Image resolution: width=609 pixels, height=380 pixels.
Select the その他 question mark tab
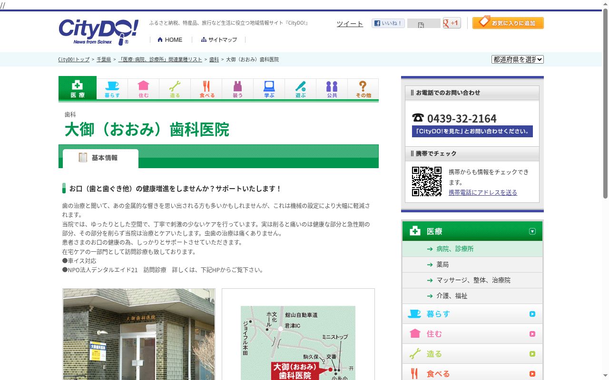pyautogui.click(x=363, y=89)
